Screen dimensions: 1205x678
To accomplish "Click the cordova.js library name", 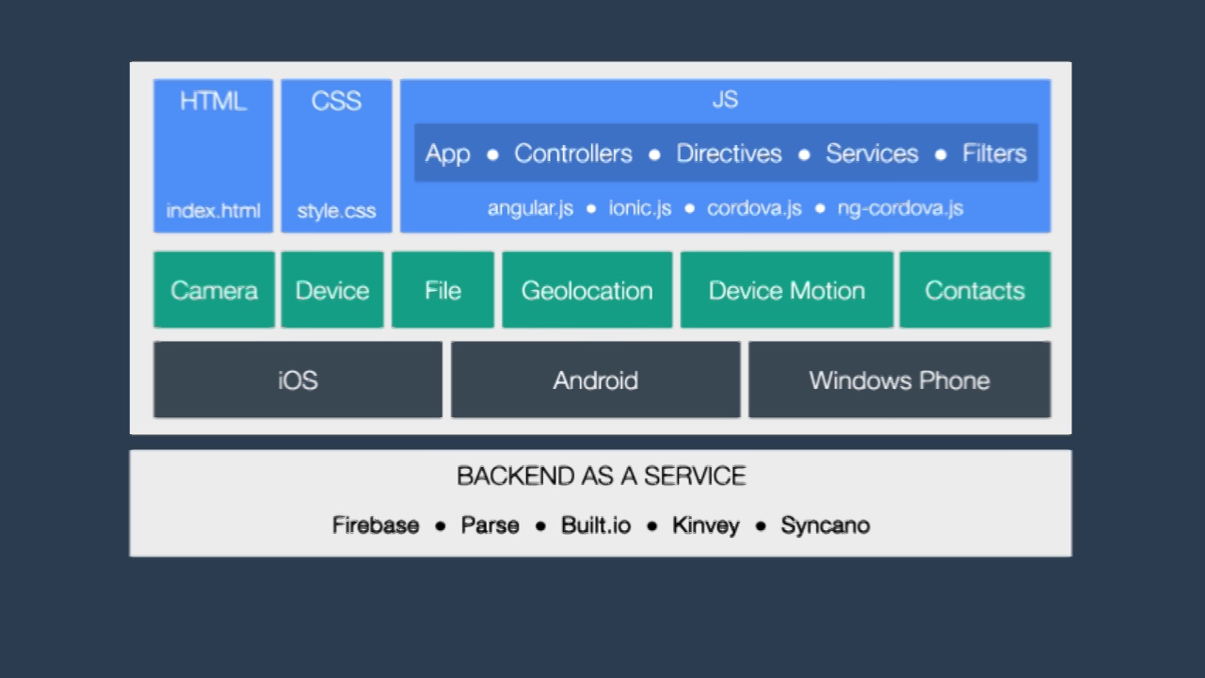I will tap(754, 208).
